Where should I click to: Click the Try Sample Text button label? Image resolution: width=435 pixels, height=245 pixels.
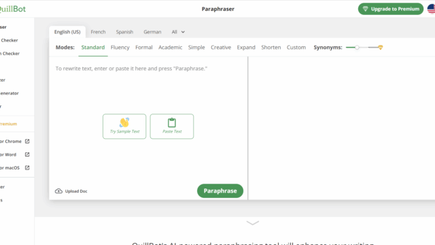tap(124, 131)
